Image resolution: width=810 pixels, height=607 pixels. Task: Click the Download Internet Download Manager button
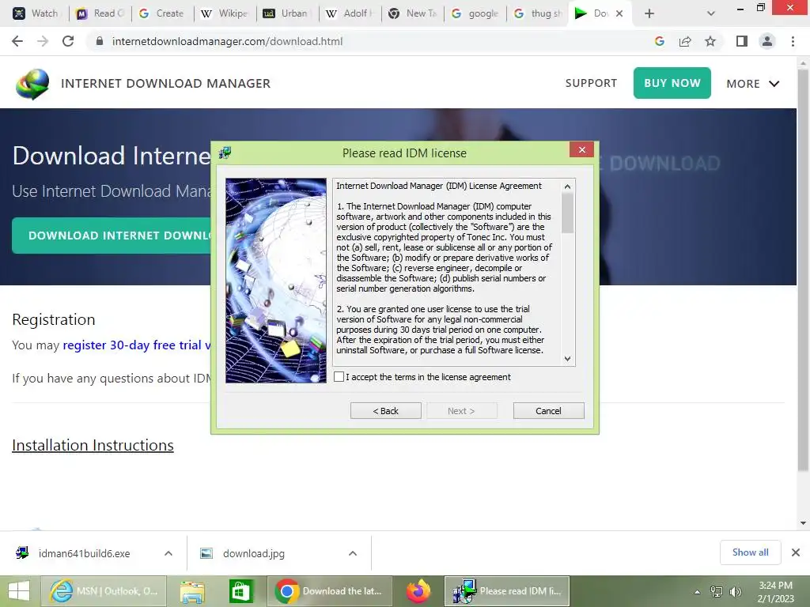point(112,236)
